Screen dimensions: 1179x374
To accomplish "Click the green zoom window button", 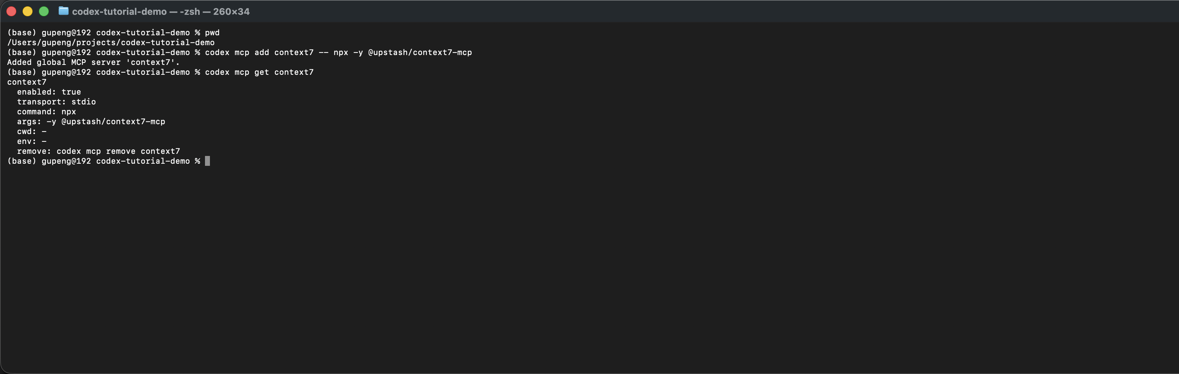I will (x=43, y=11).
